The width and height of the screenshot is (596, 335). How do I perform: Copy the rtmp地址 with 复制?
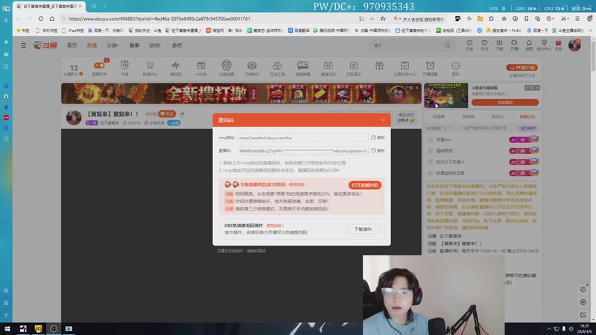[x=378, y=138]
